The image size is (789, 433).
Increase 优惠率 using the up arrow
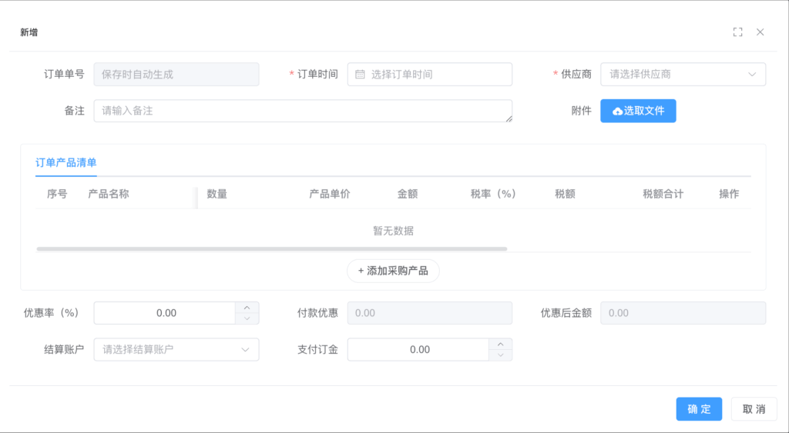point(247,308)
